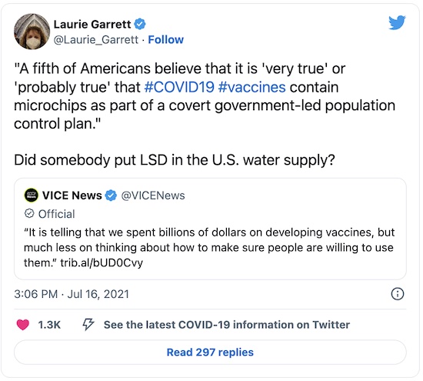Click the VICE News avatar logo
This screenshot has height=381, width=423.
[32, 195]
